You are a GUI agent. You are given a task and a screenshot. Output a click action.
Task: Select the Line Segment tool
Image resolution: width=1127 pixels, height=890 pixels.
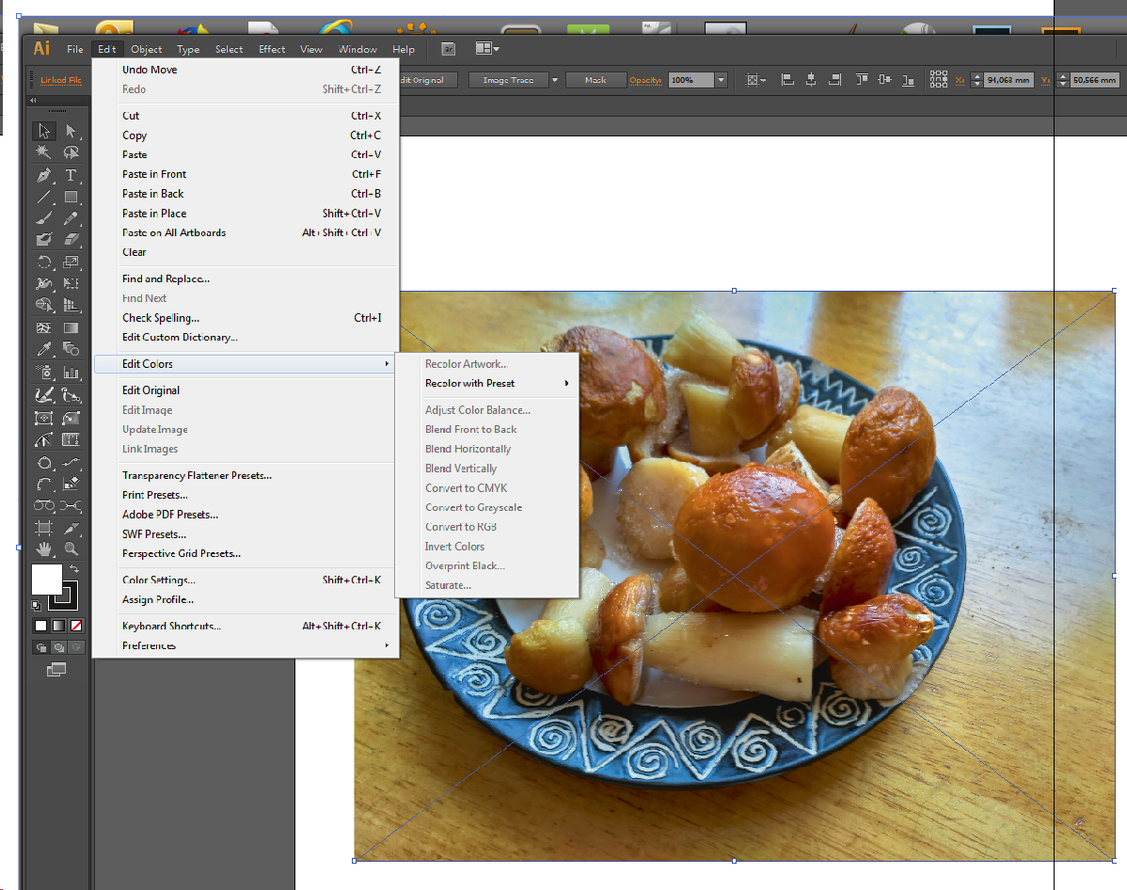pos(44,197)
